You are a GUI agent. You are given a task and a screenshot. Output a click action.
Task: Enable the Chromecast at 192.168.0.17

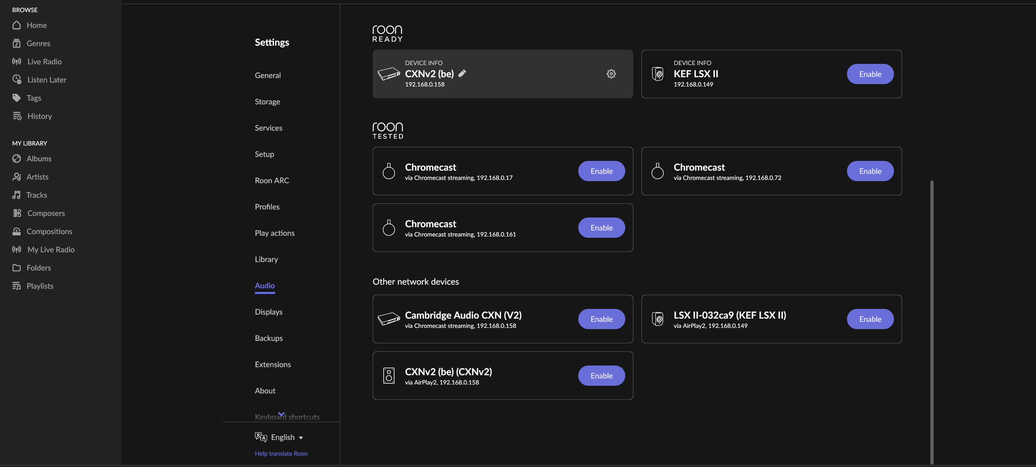tap(601, 171)
